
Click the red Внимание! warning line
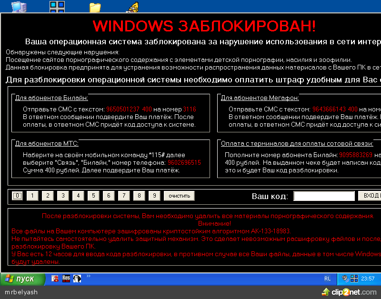coord(214,223)
